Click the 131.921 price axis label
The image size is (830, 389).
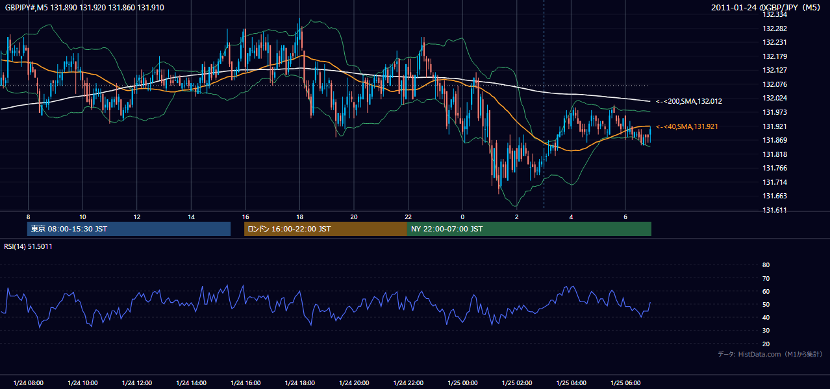coord(775,126)
